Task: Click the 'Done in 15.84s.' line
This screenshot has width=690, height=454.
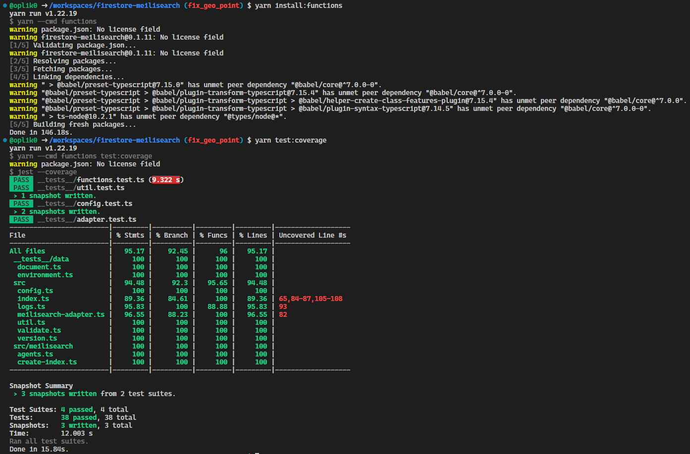Action: [x=39, y=449]
